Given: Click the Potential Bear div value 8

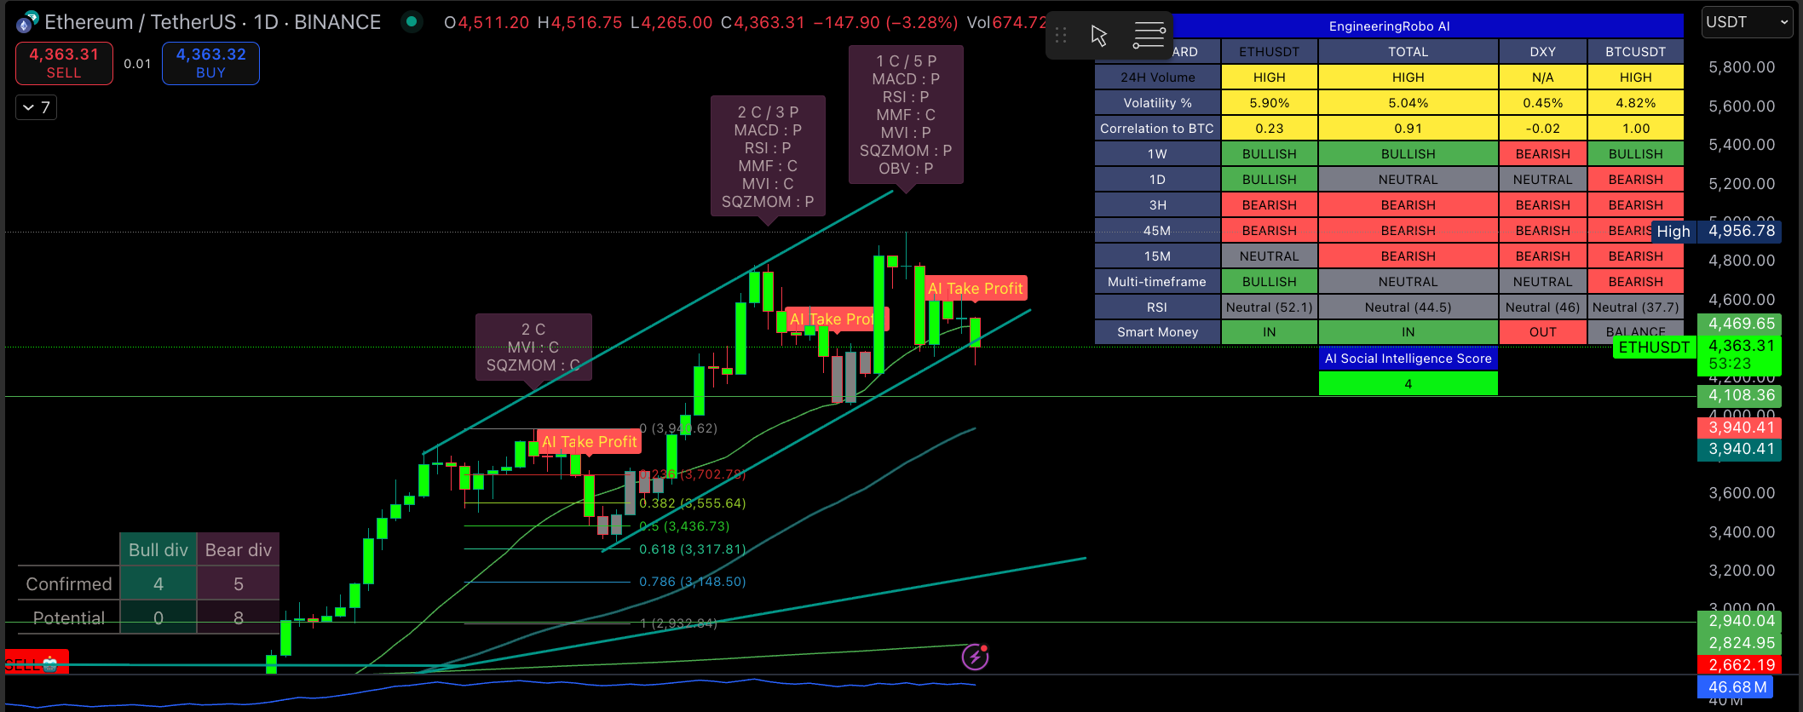Looking at the screenshot, I should 239,618.
